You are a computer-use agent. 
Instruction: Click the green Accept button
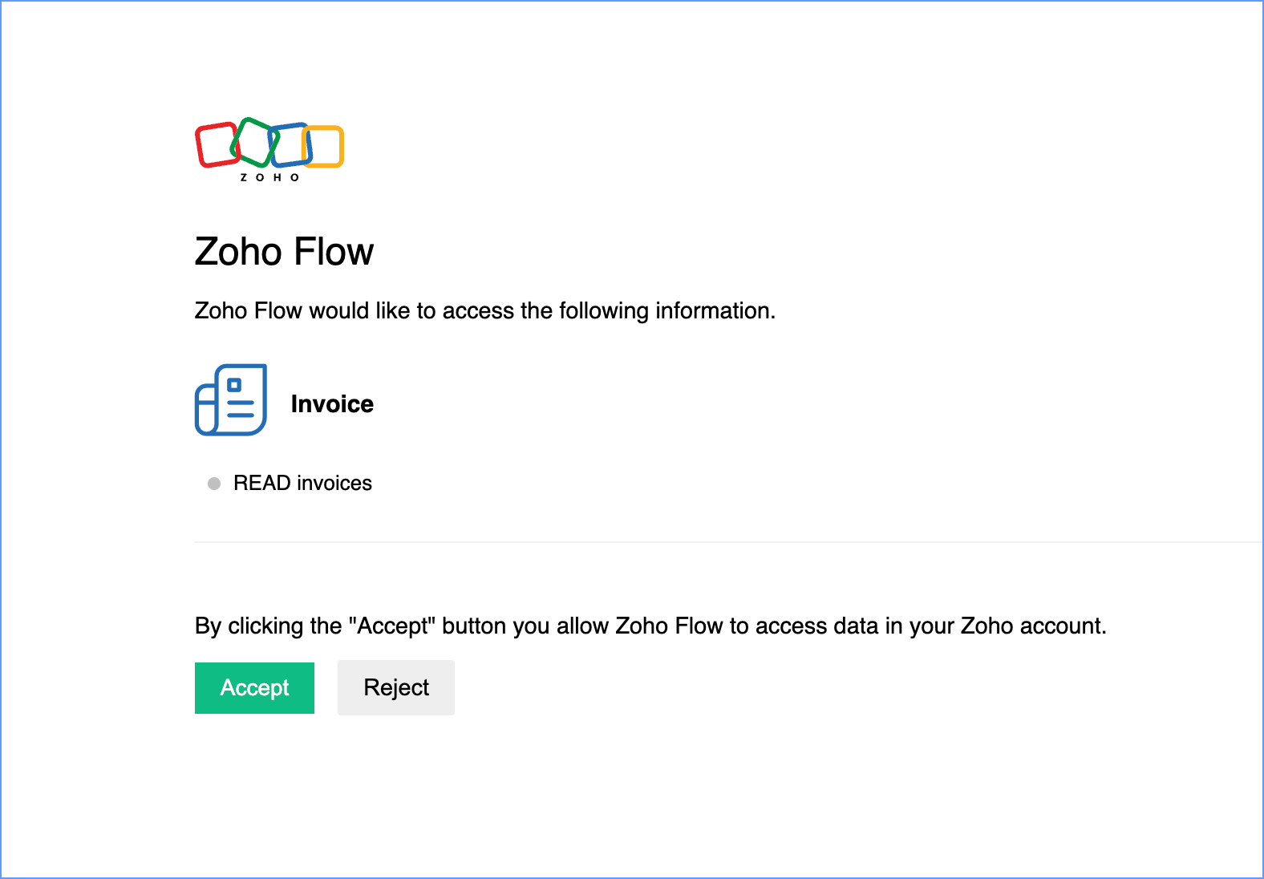pyautogui.click(x=254, y=688)
